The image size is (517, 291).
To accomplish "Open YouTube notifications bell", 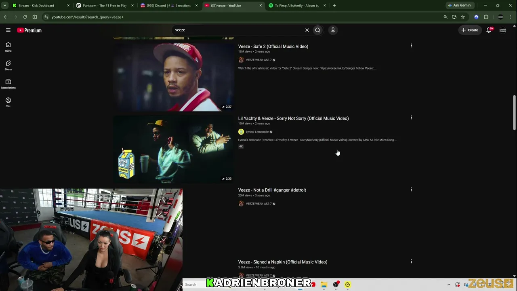I will pyautogui.click(x=489, y=30).
